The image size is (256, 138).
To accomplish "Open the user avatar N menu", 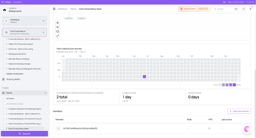I will [x=250, y=9].
